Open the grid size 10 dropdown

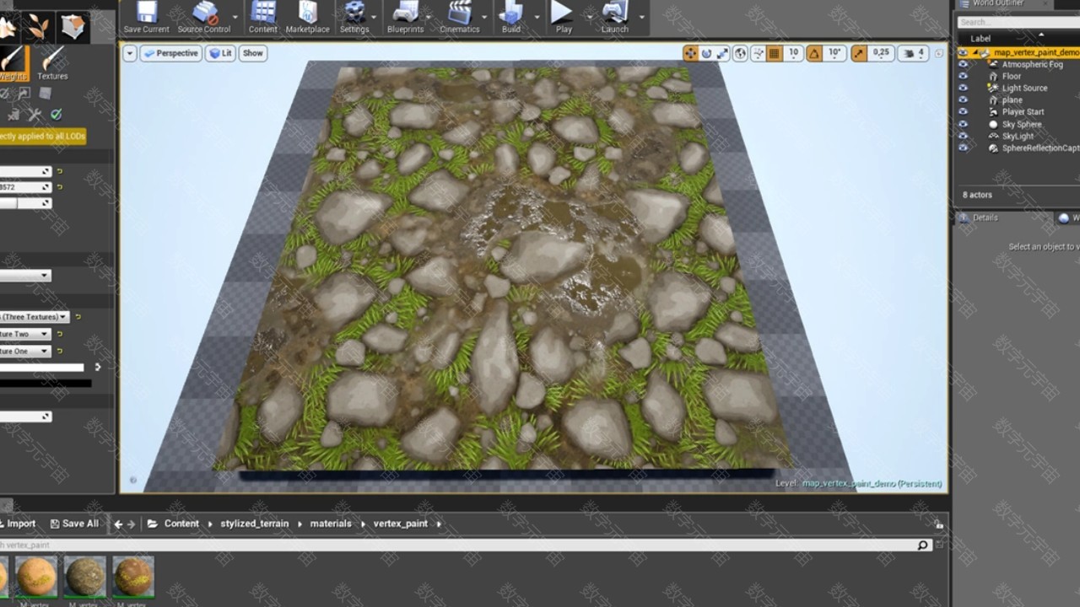tap(793, 53)
